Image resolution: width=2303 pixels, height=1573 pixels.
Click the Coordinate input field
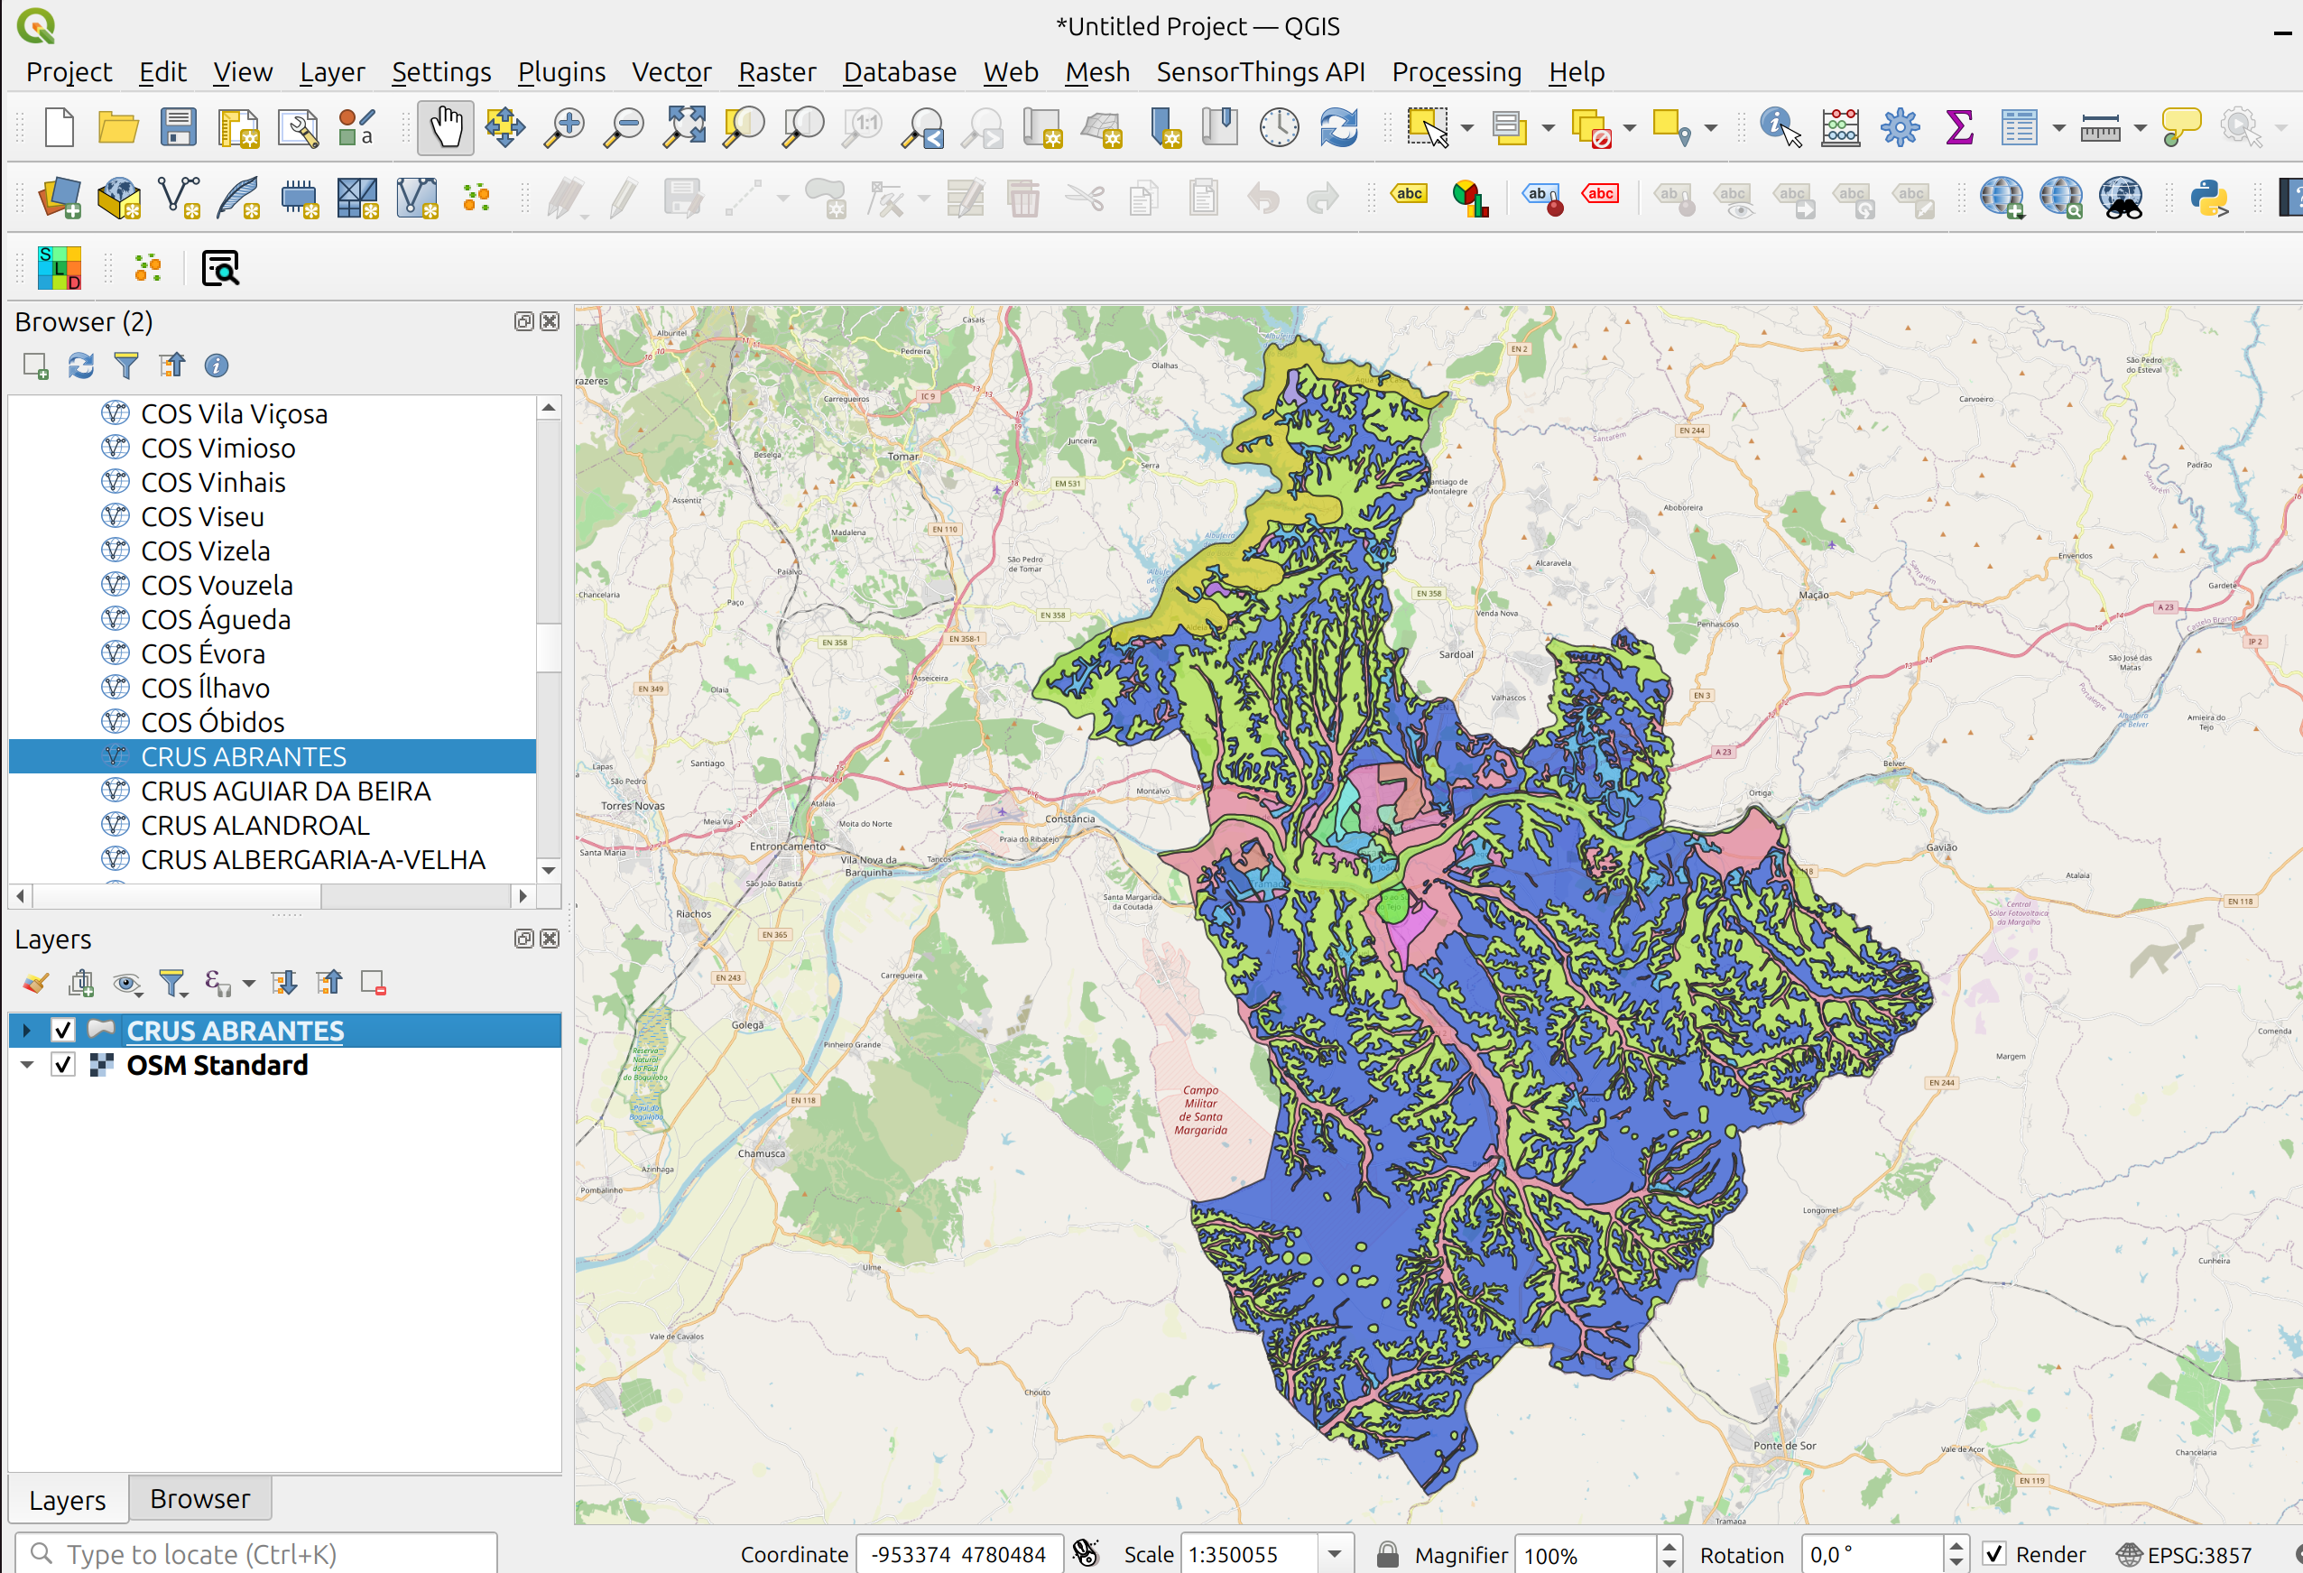[959, 1553]
